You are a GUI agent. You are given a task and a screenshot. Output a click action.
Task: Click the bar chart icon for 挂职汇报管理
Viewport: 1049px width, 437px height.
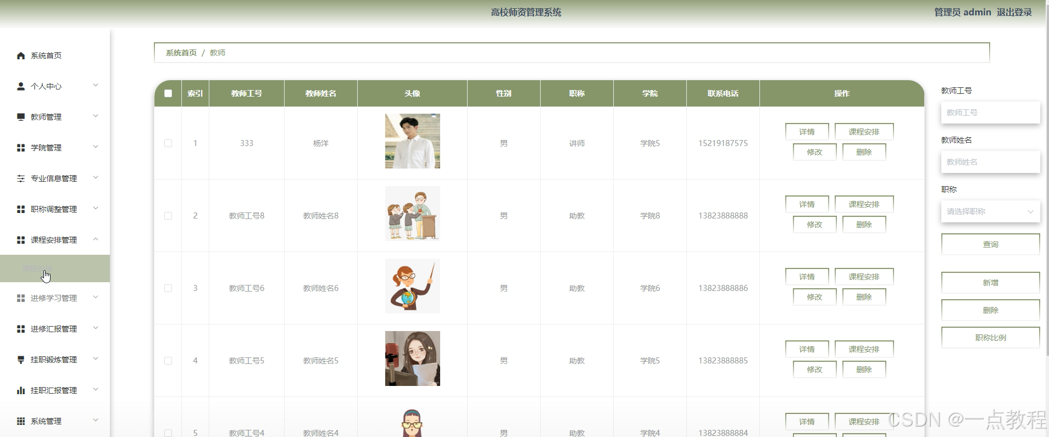pos(21,390)
